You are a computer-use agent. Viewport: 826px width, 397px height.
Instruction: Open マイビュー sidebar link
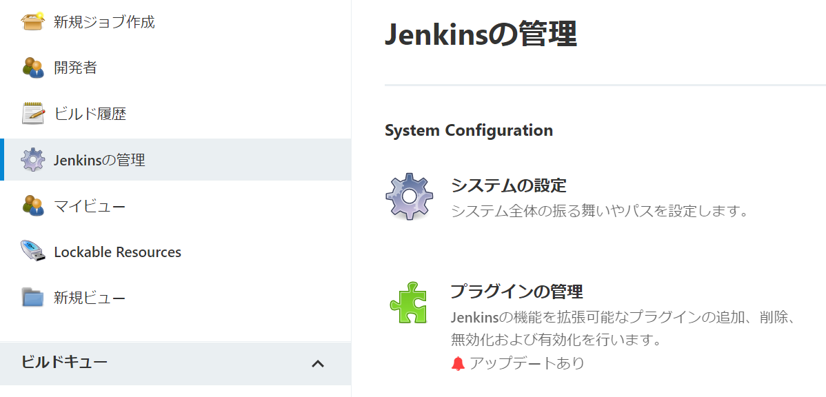(x=90, y=206)
